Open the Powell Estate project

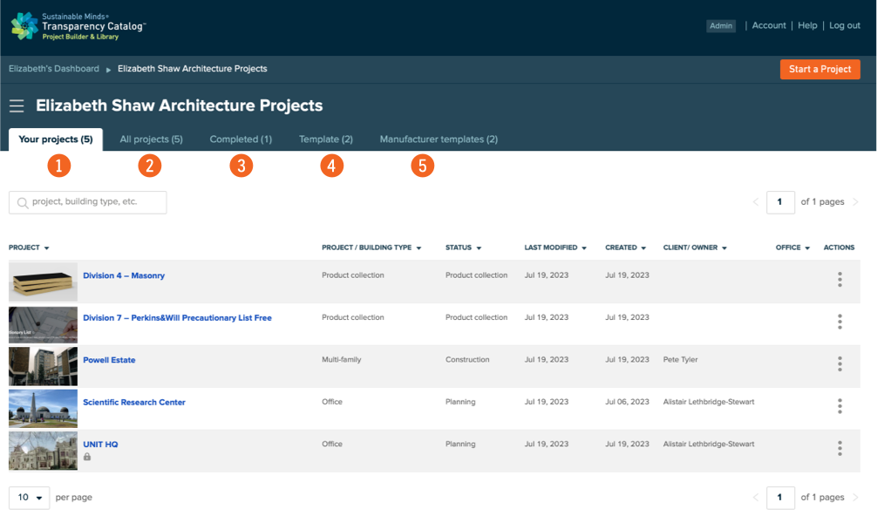pos(109,360)
